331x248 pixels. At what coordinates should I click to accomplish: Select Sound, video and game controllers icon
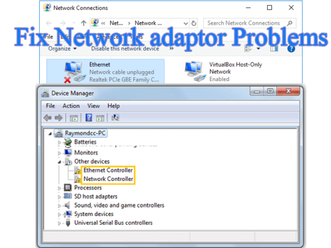pyautogui.click(x=67, y=205)
